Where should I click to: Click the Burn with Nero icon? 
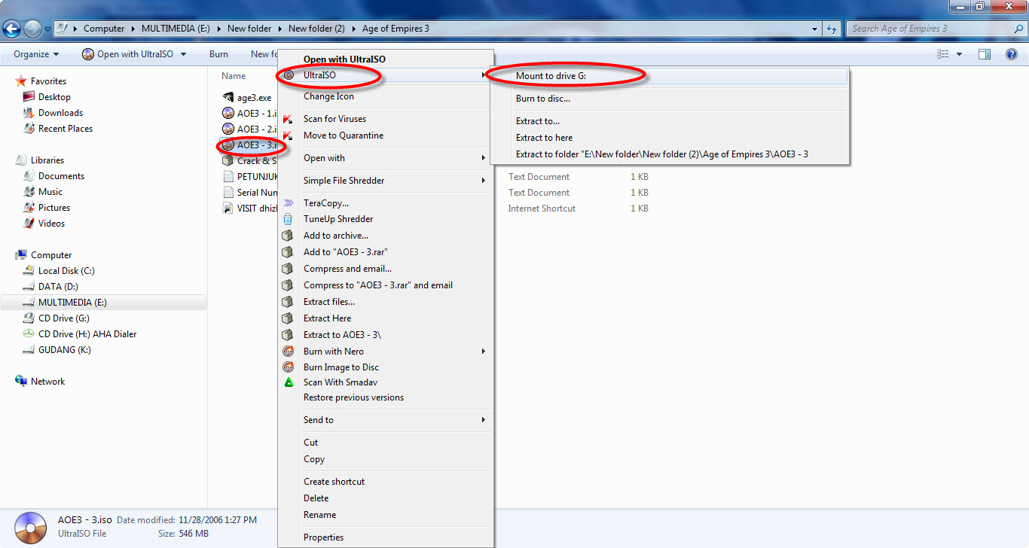287,352
